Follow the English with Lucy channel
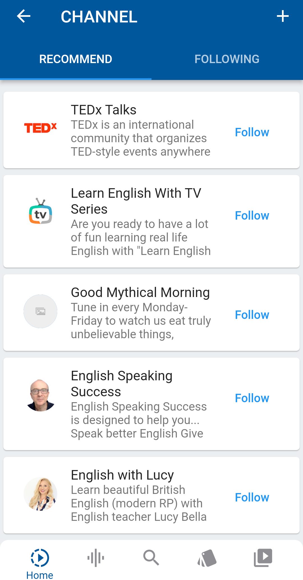Viewport: 303px width, 580px height. (252, 497)
